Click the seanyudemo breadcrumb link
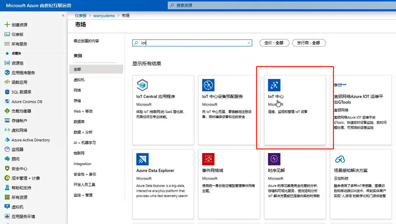Screen dimensions: 396x224 pos(104,15)
